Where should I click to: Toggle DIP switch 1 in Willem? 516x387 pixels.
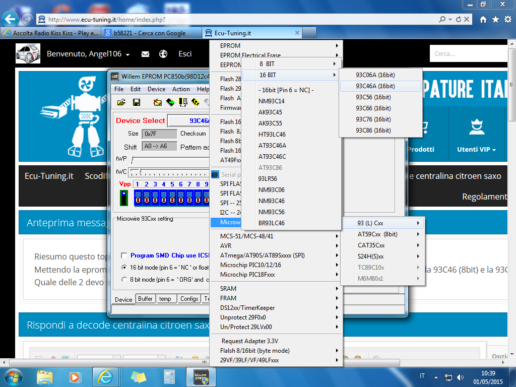point(138,198)
